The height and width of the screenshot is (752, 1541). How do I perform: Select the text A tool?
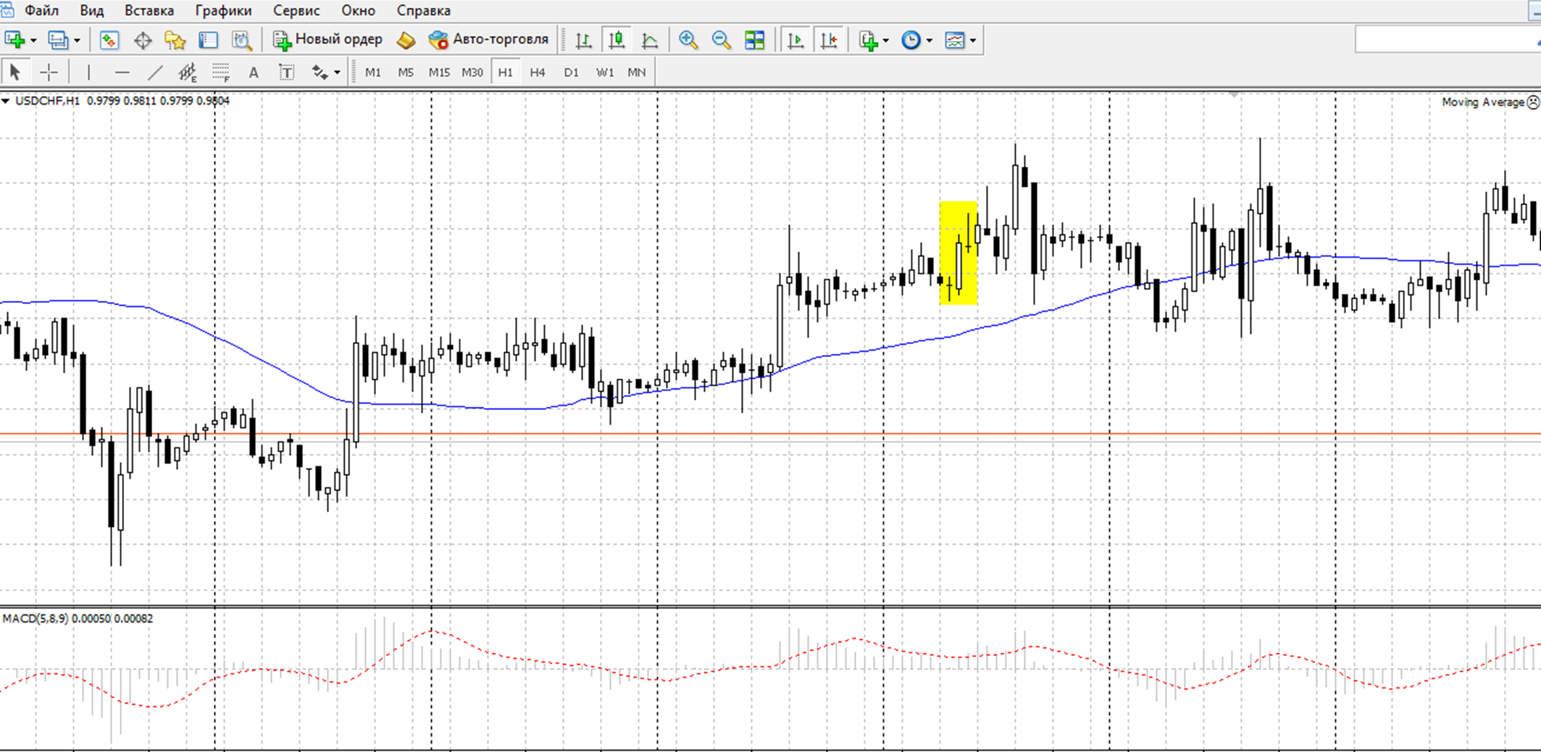pos(253,72)
